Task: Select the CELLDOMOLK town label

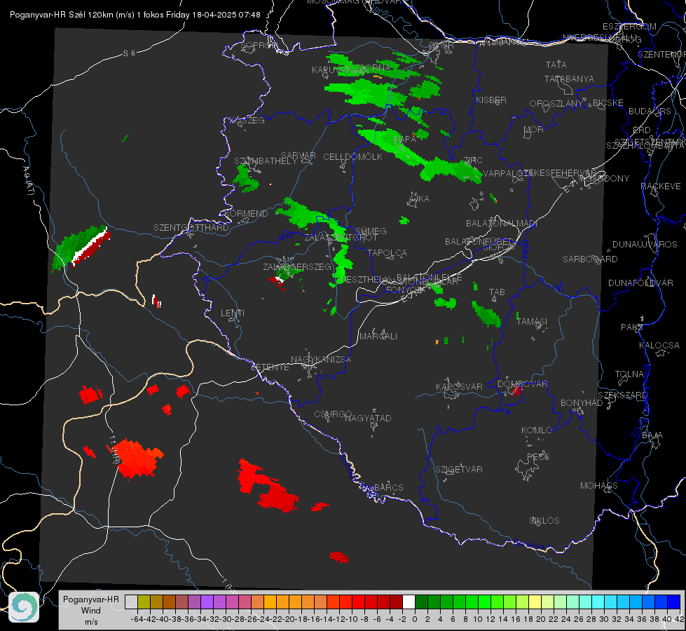Action: tap(352, 157)
